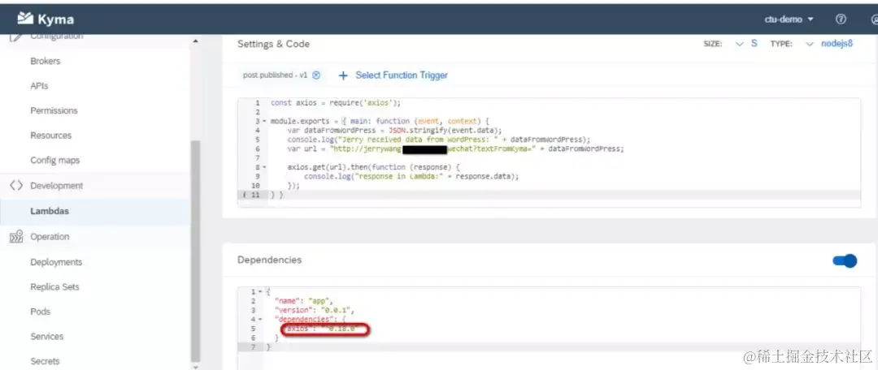Toggle the Dependencies switch
878x370 pixels.
(845, 260)
